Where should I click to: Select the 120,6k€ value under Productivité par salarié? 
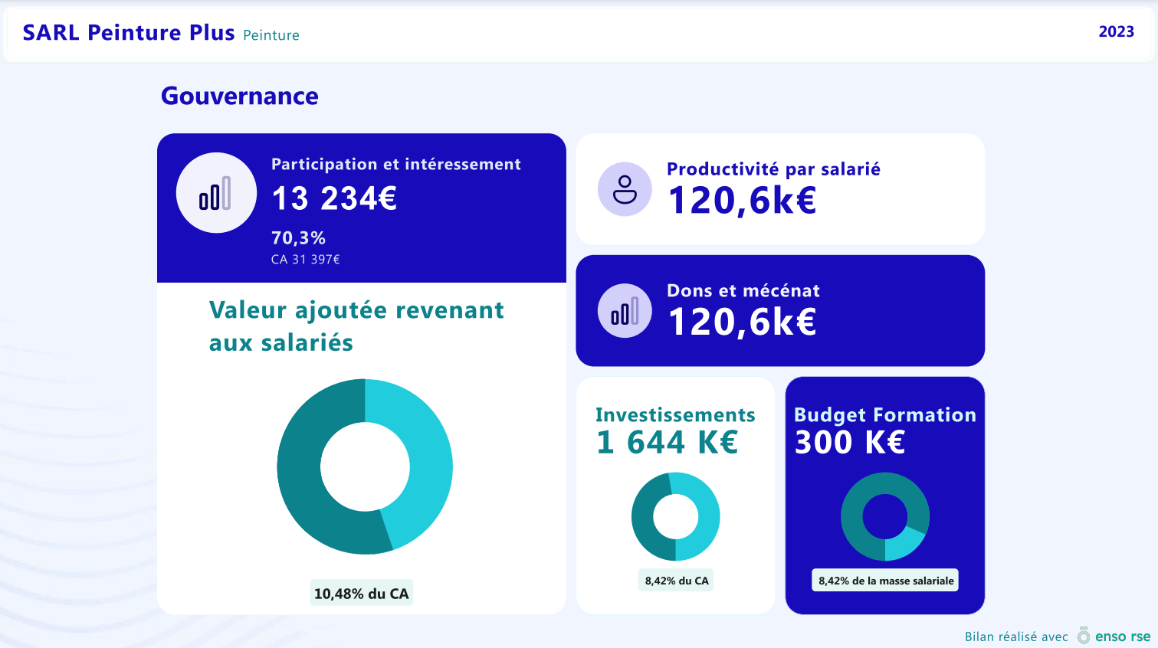click(742, 201)
